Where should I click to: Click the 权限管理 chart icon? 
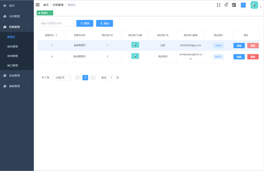click(x=5, y=27)
